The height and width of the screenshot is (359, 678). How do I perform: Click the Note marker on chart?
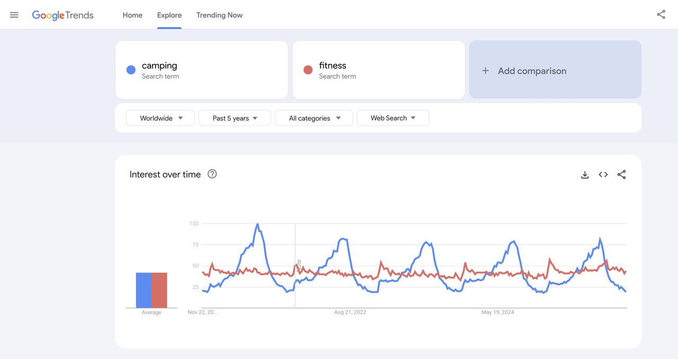(x=299, y=266)
